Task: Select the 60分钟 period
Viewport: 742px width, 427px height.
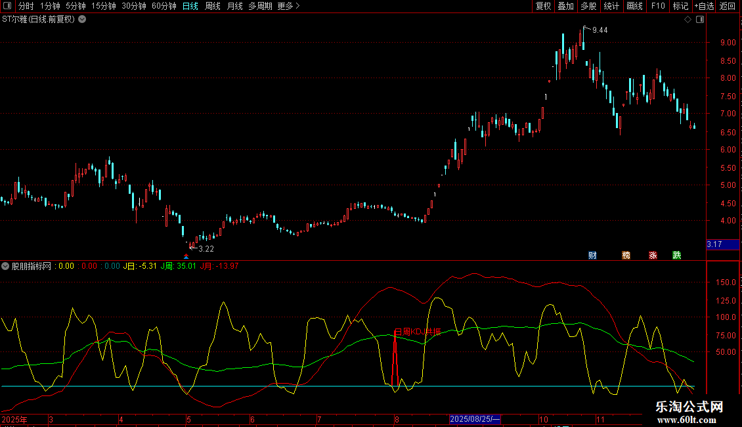Action: pyautogui.click(x=164, y=6)
